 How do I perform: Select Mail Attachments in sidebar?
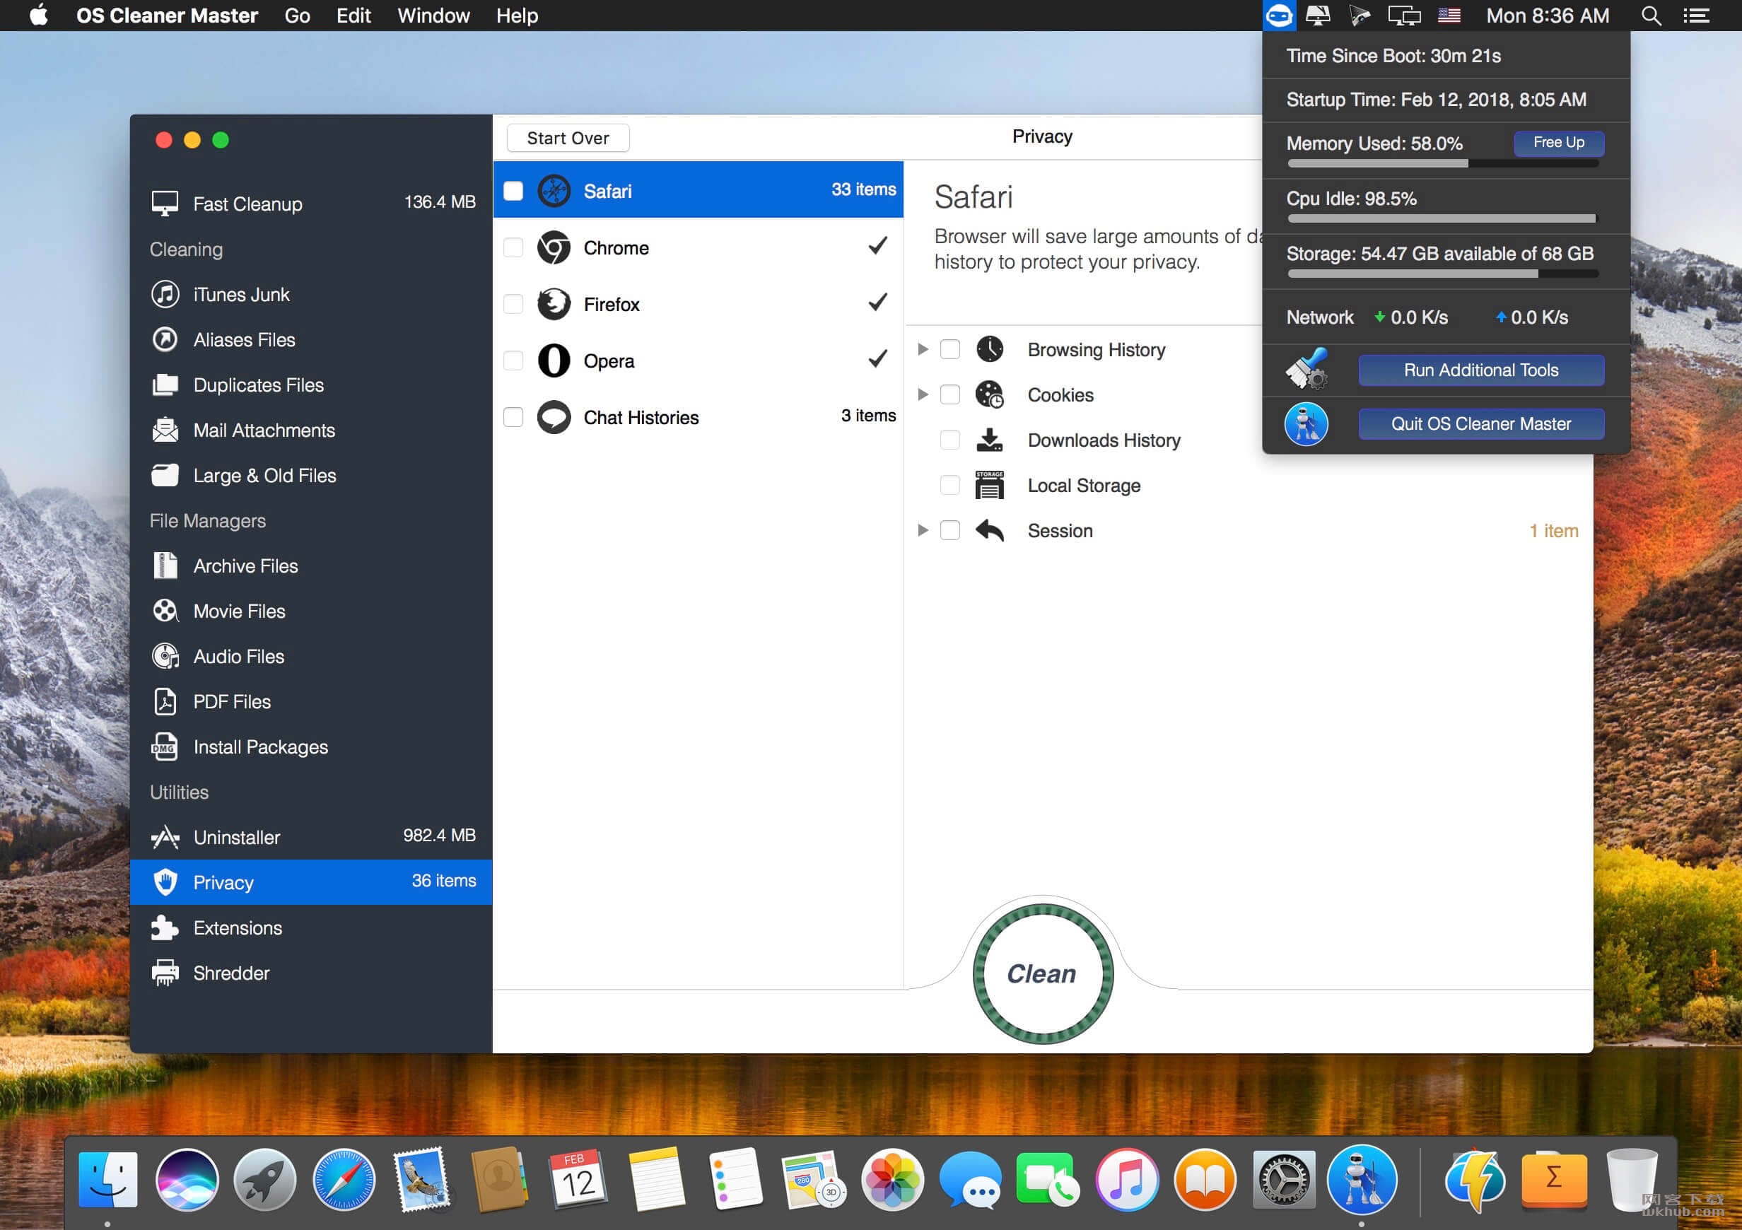(311, 430)
